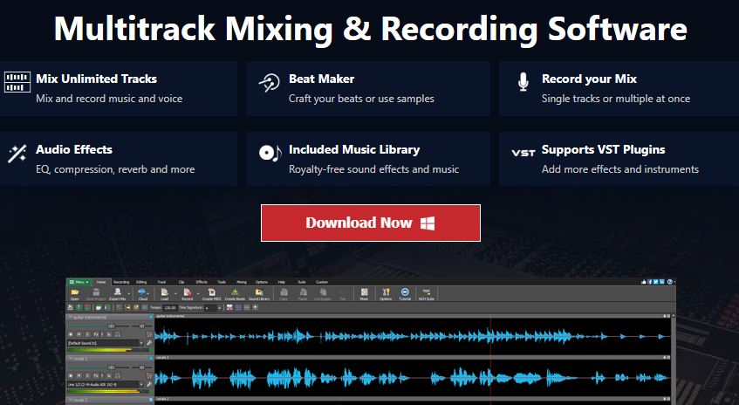This screenshot has height=405, width=739.
Task: Click the Open folder icon in app toolbar
Action: (75, 292)
